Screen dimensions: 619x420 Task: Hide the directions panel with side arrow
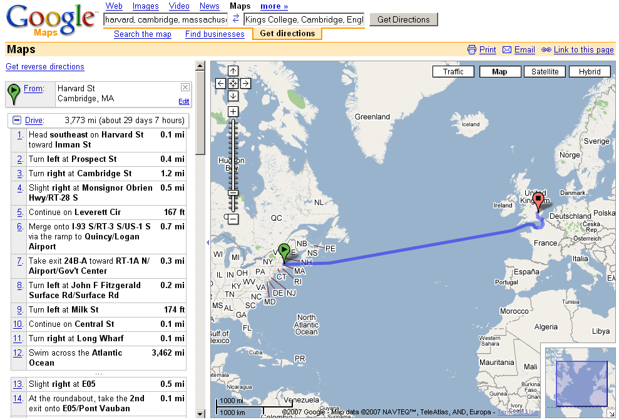point(208,242)
